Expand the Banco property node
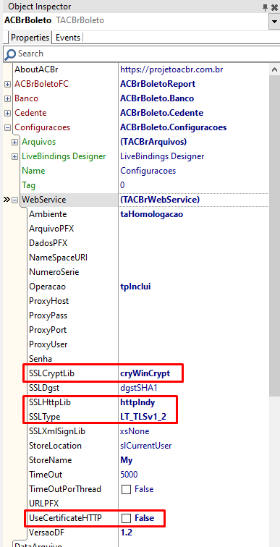280x547 pixels. coord(7,98)
